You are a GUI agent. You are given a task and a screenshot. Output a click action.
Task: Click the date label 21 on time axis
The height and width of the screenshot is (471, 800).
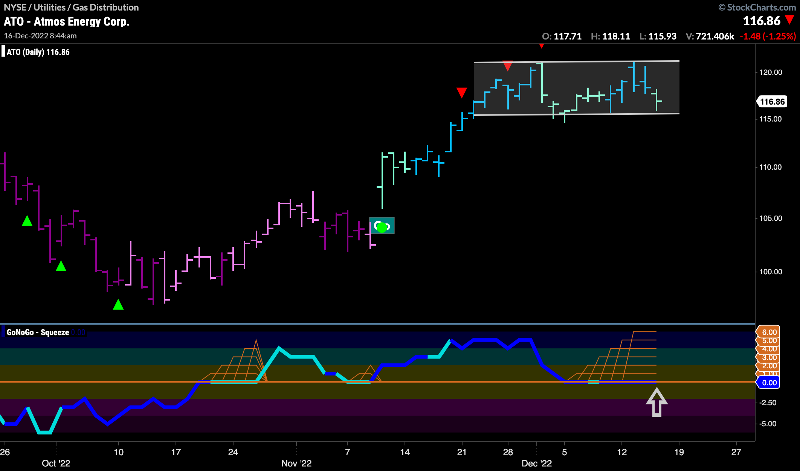tap(462, 452)
